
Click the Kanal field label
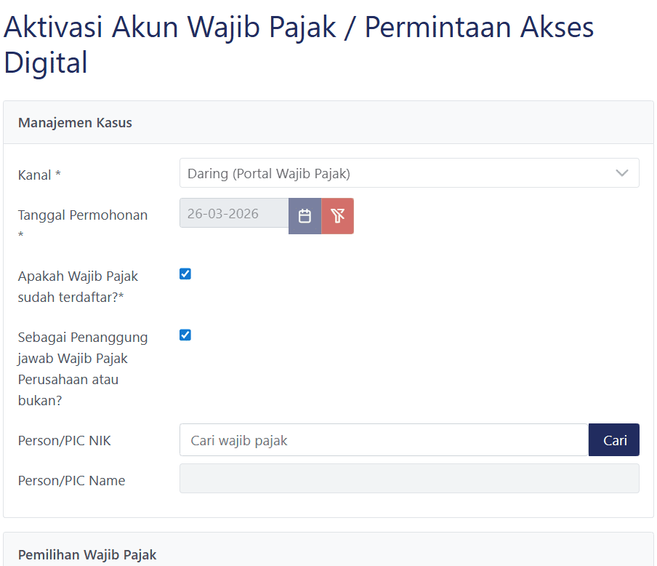pyautogui.click(x=39, y=175)
